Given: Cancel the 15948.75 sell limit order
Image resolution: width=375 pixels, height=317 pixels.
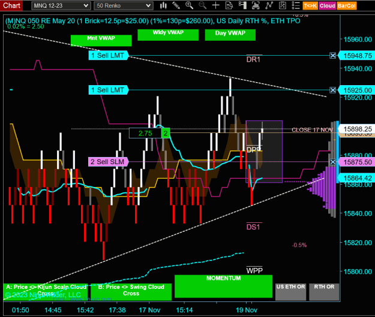Looking at the screenshot, I should click(x=332, y=56).
